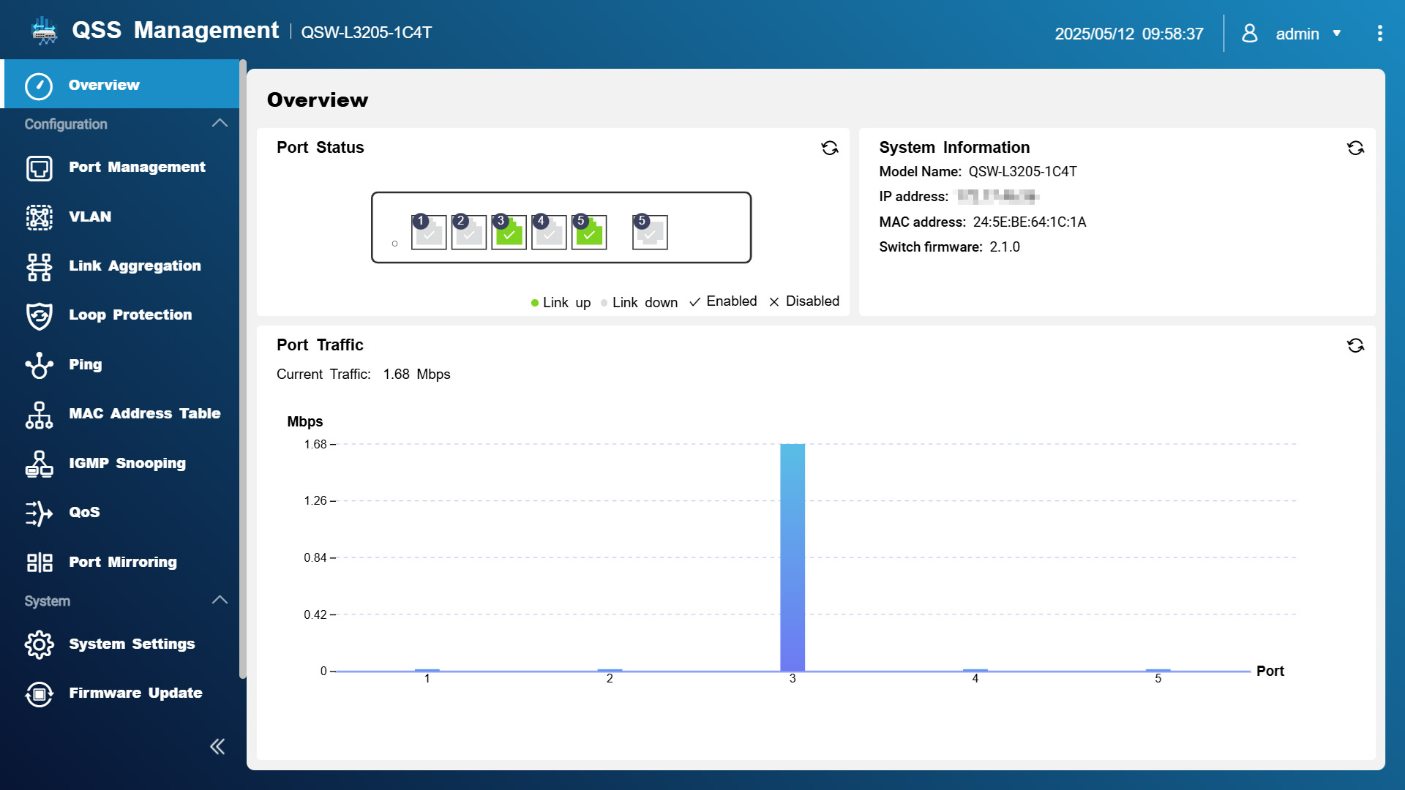This screenshot has height=790, width=1405.
Task: Open the admin account dropdown
Action: coord(1338,34)
